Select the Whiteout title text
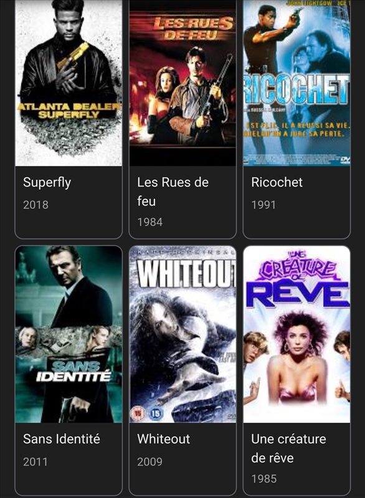Image resolution: width=365 pixels, height=498 pixels. coord(164,439)
